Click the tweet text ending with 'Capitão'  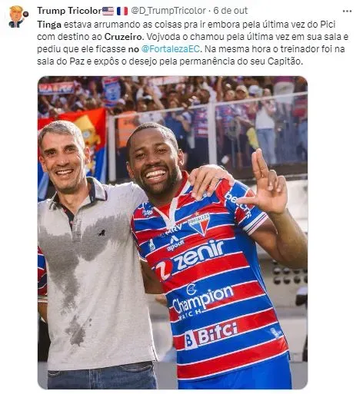193,43
